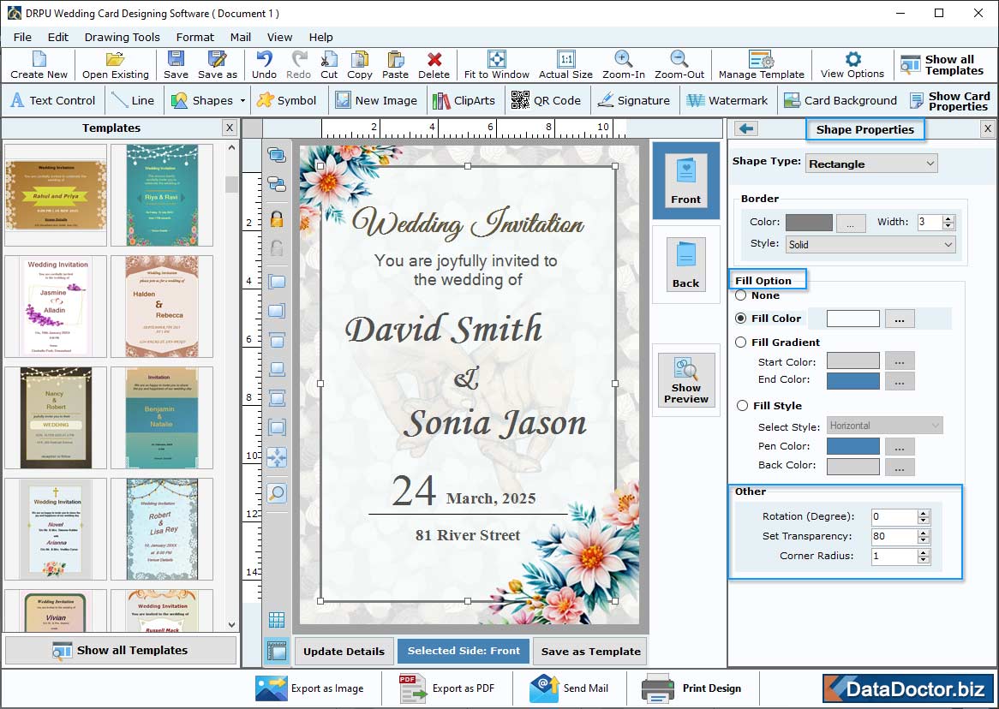Open the ClipArts library
Viewport: 999px width, 709px height.
[x=464, y=100]
